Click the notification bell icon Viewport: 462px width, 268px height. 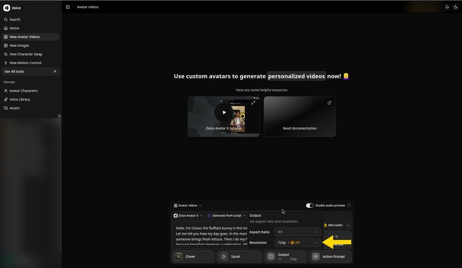coord(447,7)
